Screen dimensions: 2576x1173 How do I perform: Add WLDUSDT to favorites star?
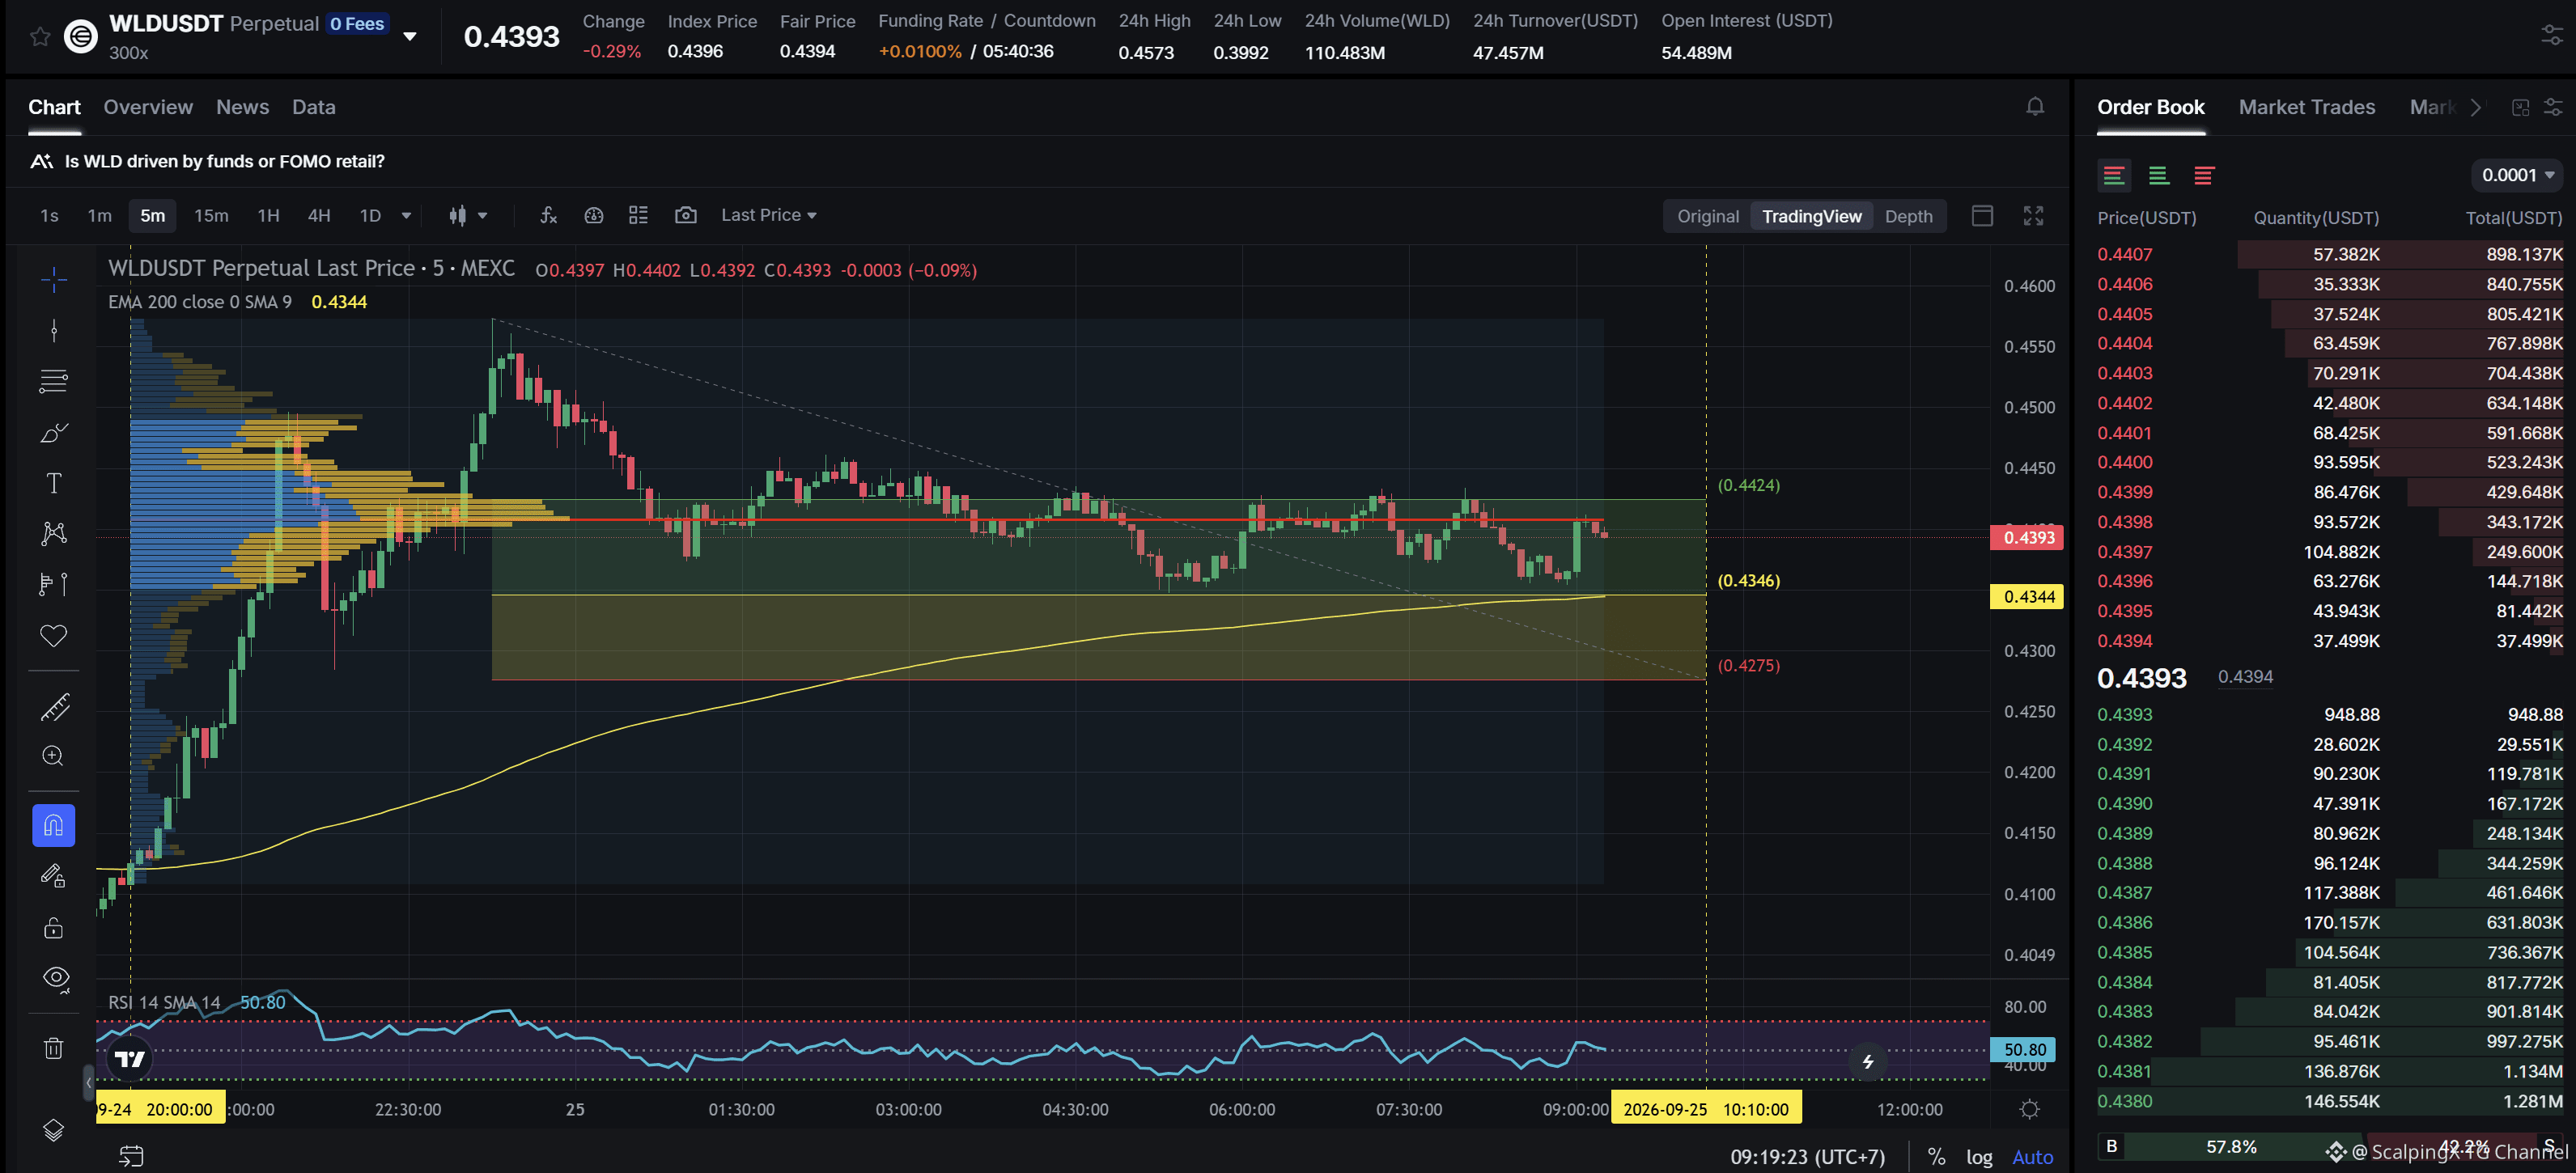coord(40,38)
